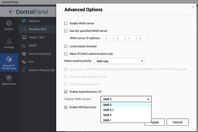Viewport: 198px width, 132px height.
Task: Click the Cancel button
Action: click(x=177, y=122)
